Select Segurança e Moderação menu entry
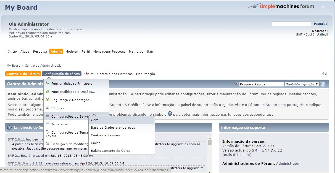This screenshot has height=173, width=335. 76,100
